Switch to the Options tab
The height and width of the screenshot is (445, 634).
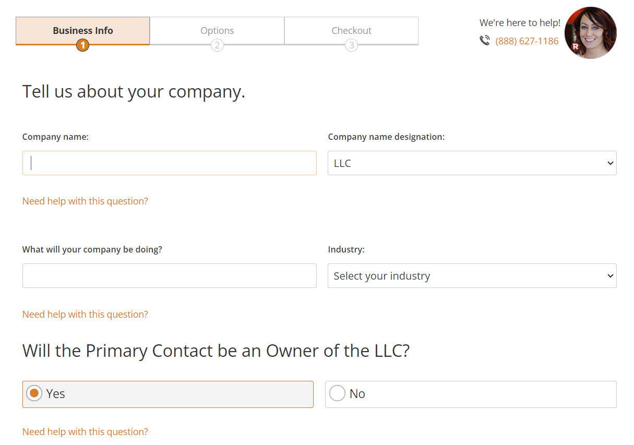click(217, 30)
